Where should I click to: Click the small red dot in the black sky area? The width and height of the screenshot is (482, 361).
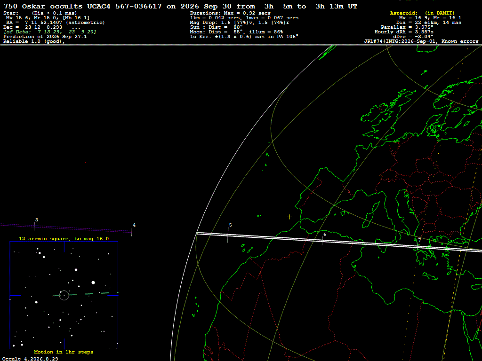(86, 163)
